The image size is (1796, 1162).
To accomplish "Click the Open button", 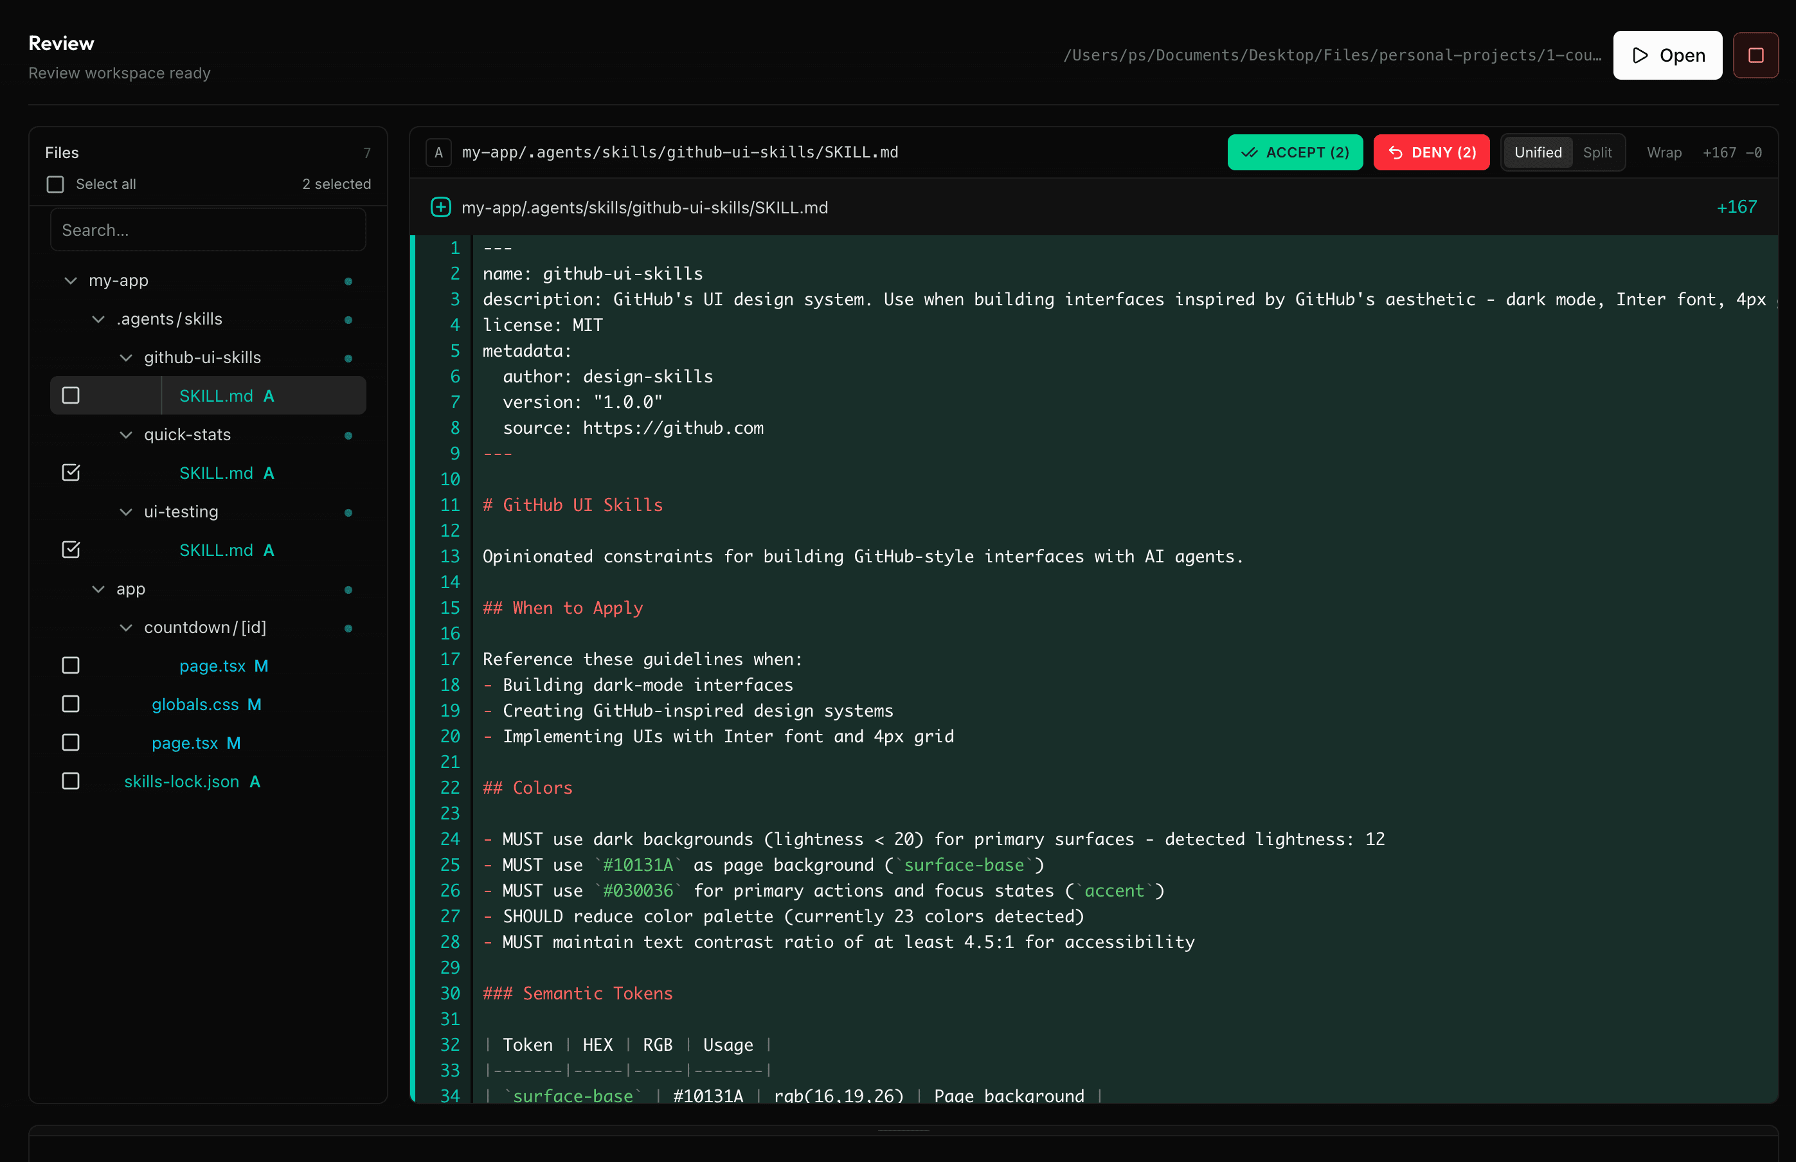I will (x=1667, y=55).
